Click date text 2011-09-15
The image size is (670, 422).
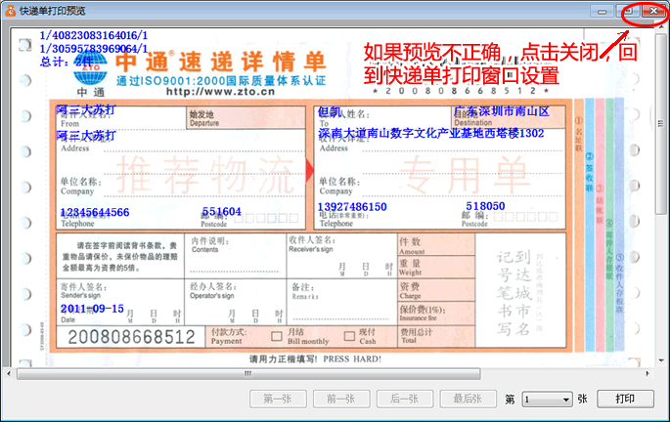92,309
